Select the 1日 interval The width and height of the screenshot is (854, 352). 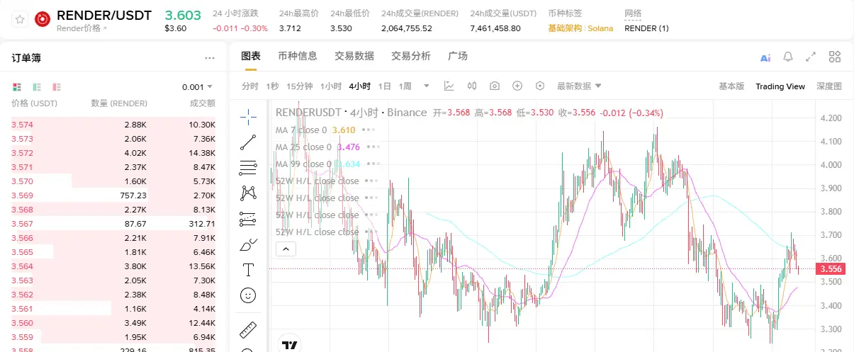(x=384, y=86)
